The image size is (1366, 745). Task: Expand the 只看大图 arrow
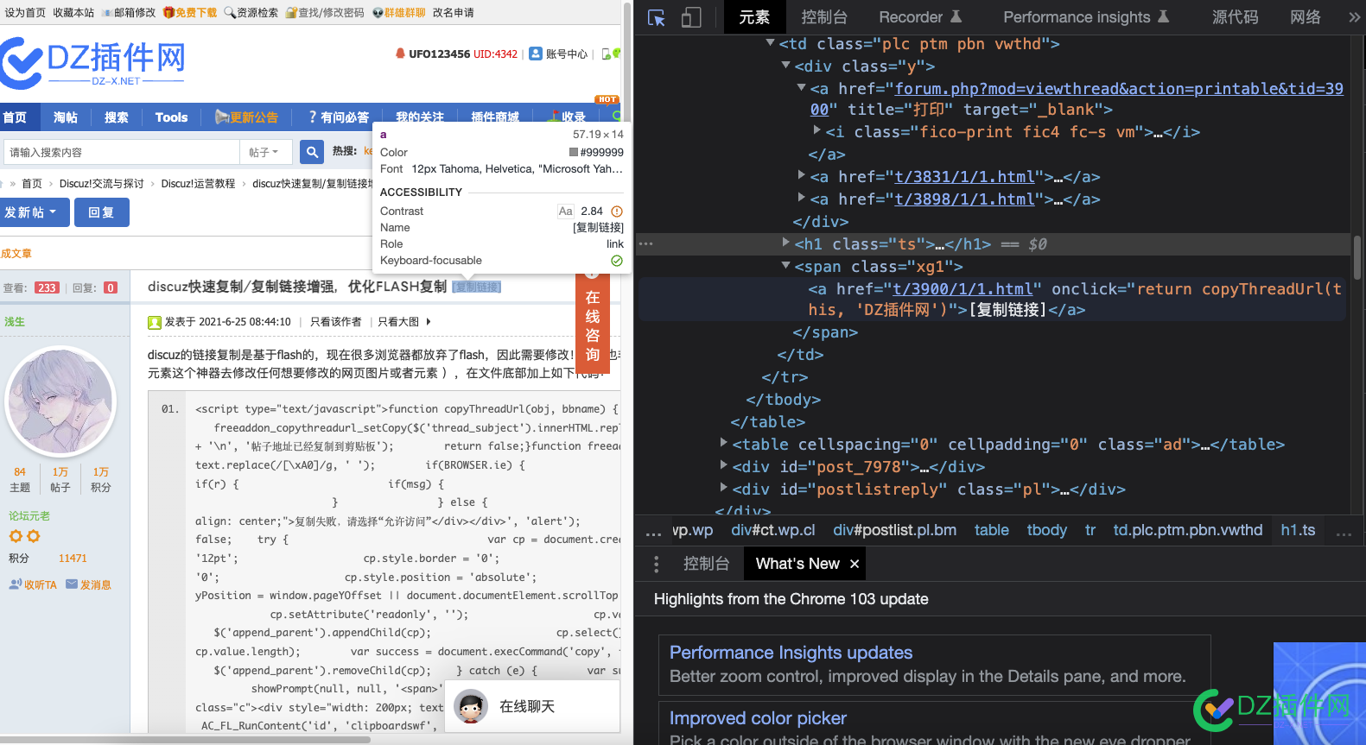(x=429, y=322)
